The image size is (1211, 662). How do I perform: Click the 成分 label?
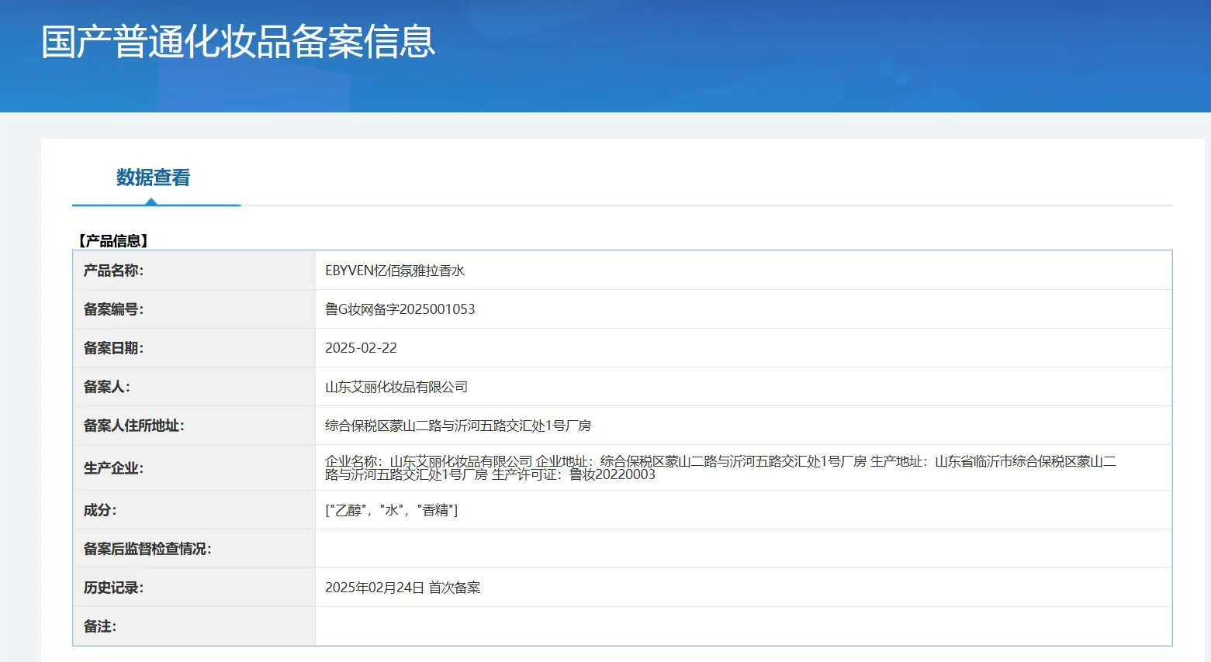click(99, 510)
